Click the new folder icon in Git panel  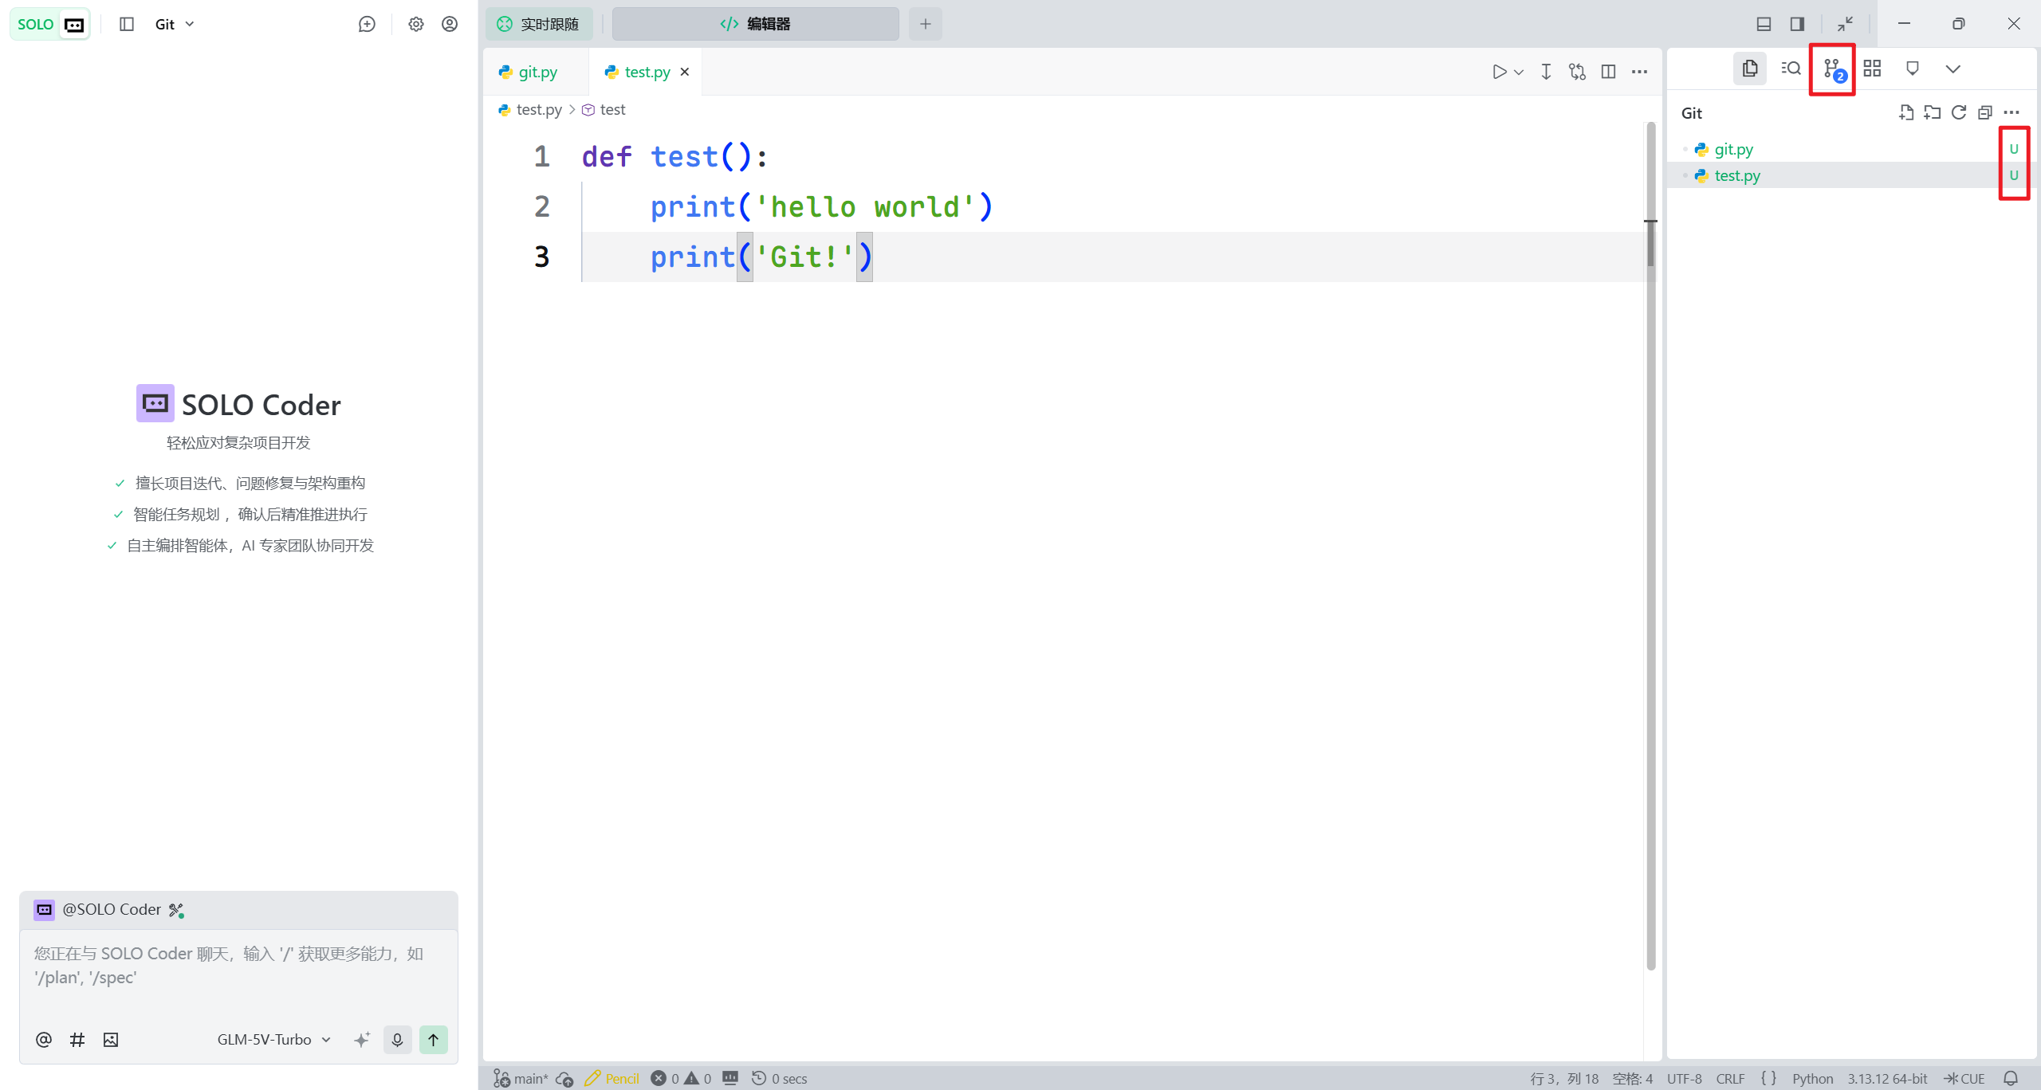pos(1932,113)
